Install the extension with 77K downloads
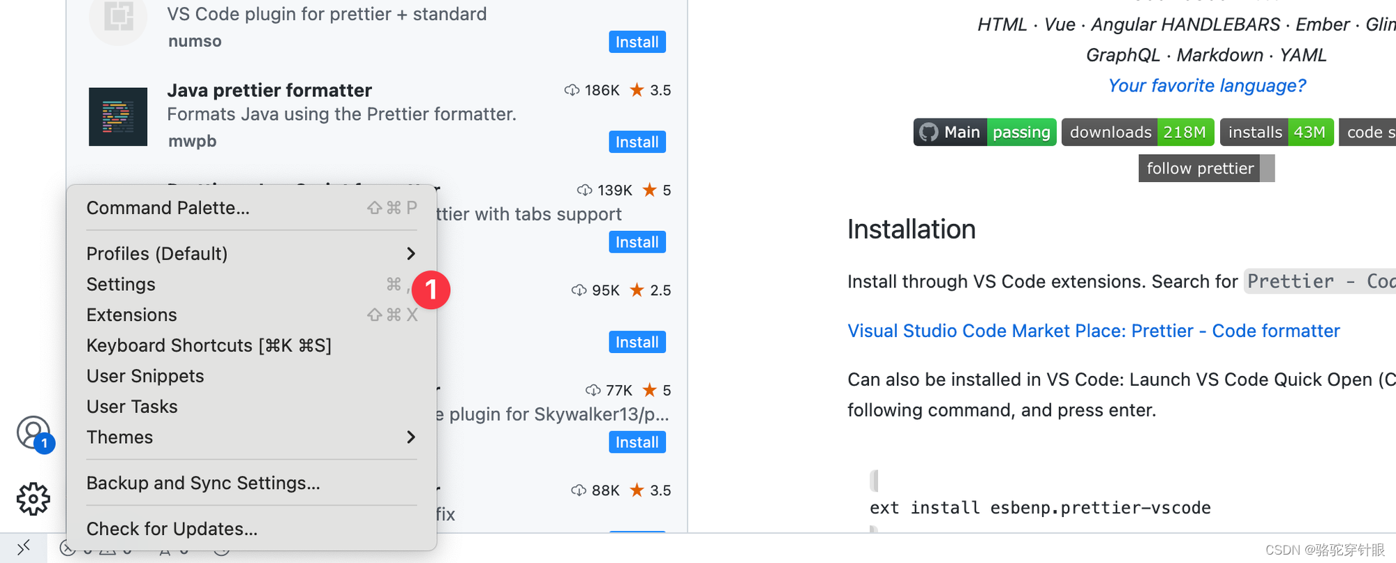The height and width of the screenshot is (563, 1396). coord(637,442)
